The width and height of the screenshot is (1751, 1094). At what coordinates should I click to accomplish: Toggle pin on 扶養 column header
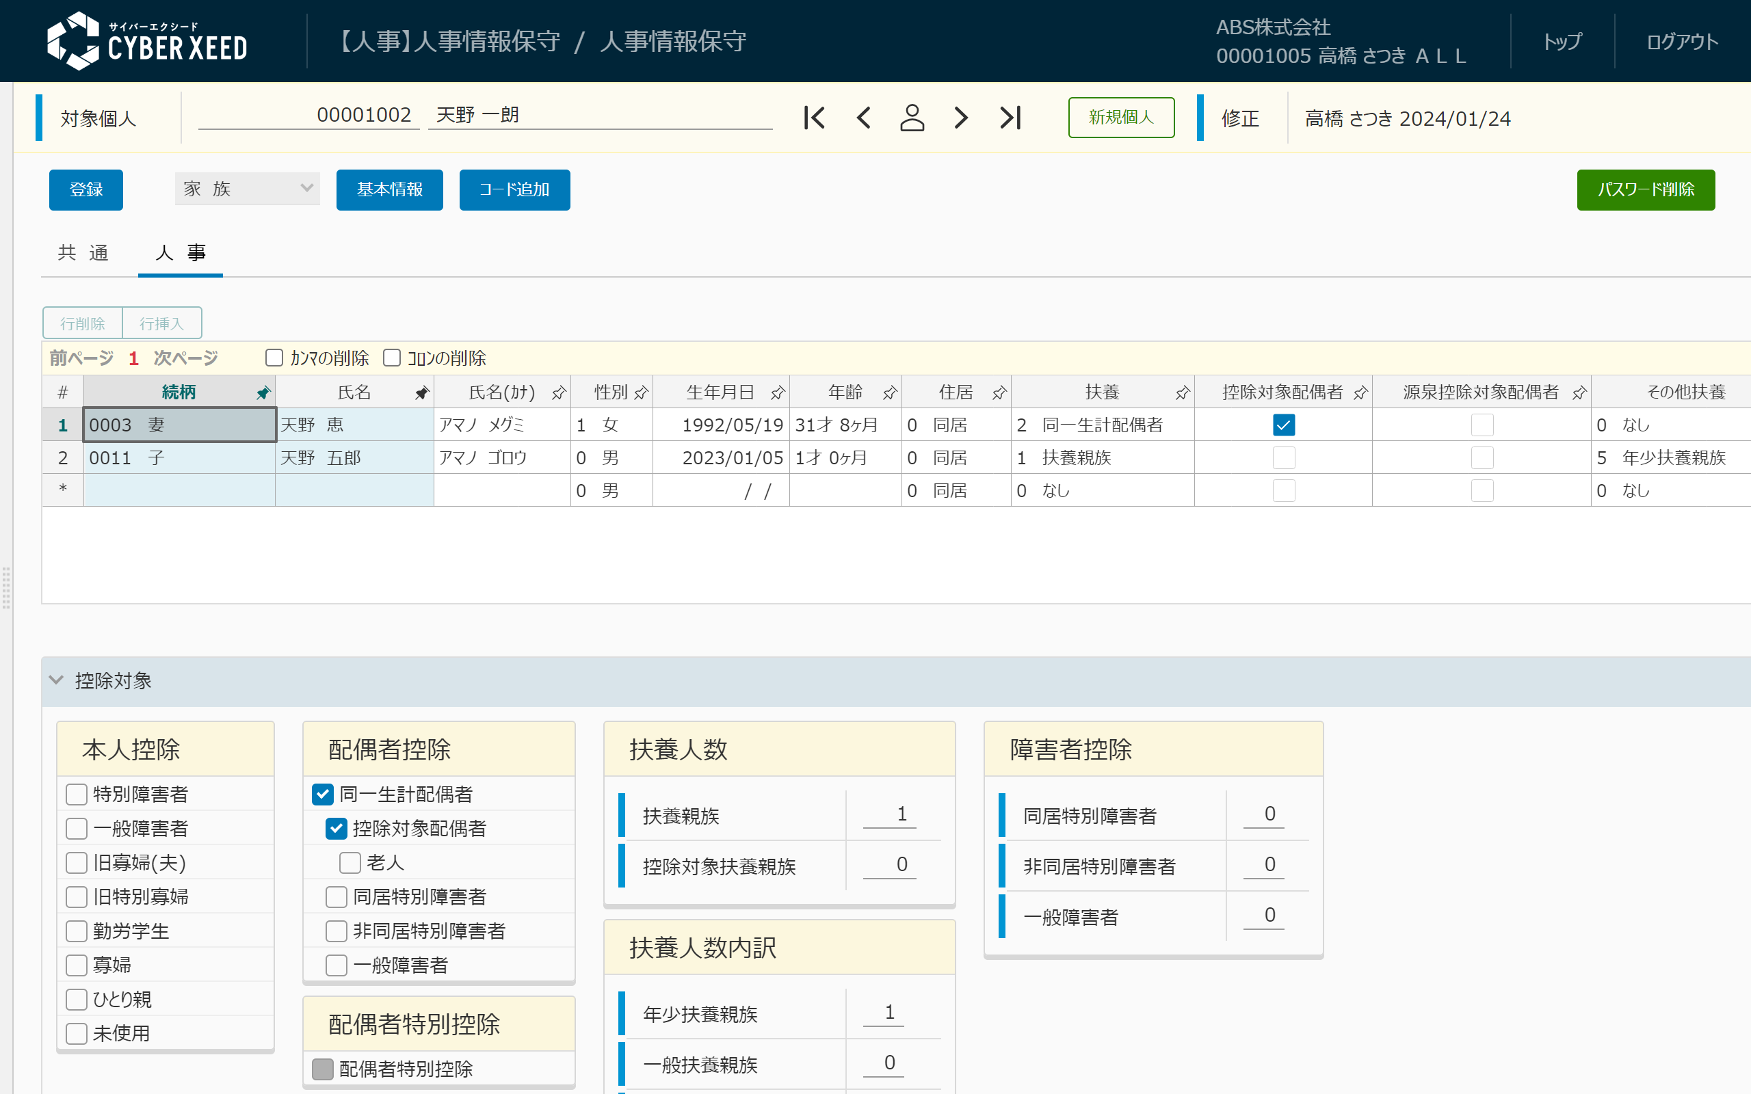click(x=1183, y=393)
